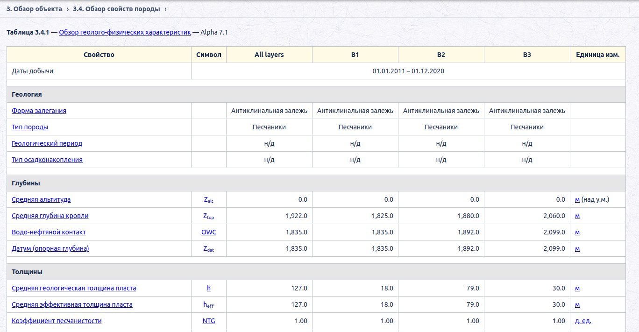
Task: Click 'Таблица 3.4.1' caption label
Action: 28,32
